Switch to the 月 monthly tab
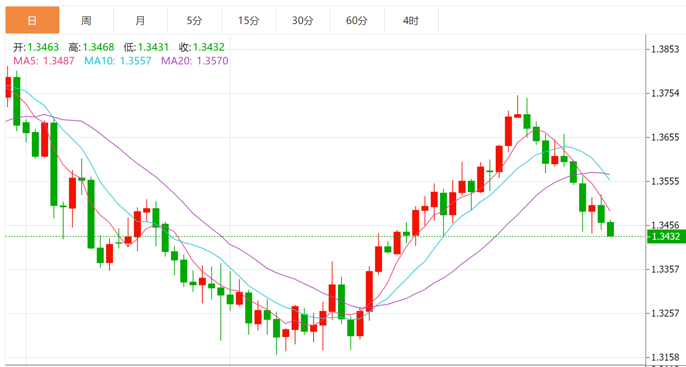 coord(140,20)
